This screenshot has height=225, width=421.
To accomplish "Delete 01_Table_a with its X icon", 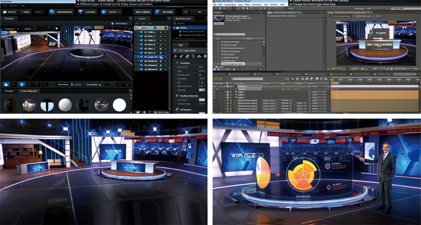I will point(166,32).
